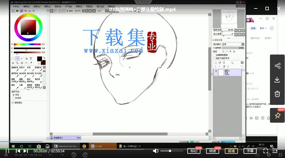Select the magic wand tool in SAI
The image size is (285, 158).
[x=22, y=59]
